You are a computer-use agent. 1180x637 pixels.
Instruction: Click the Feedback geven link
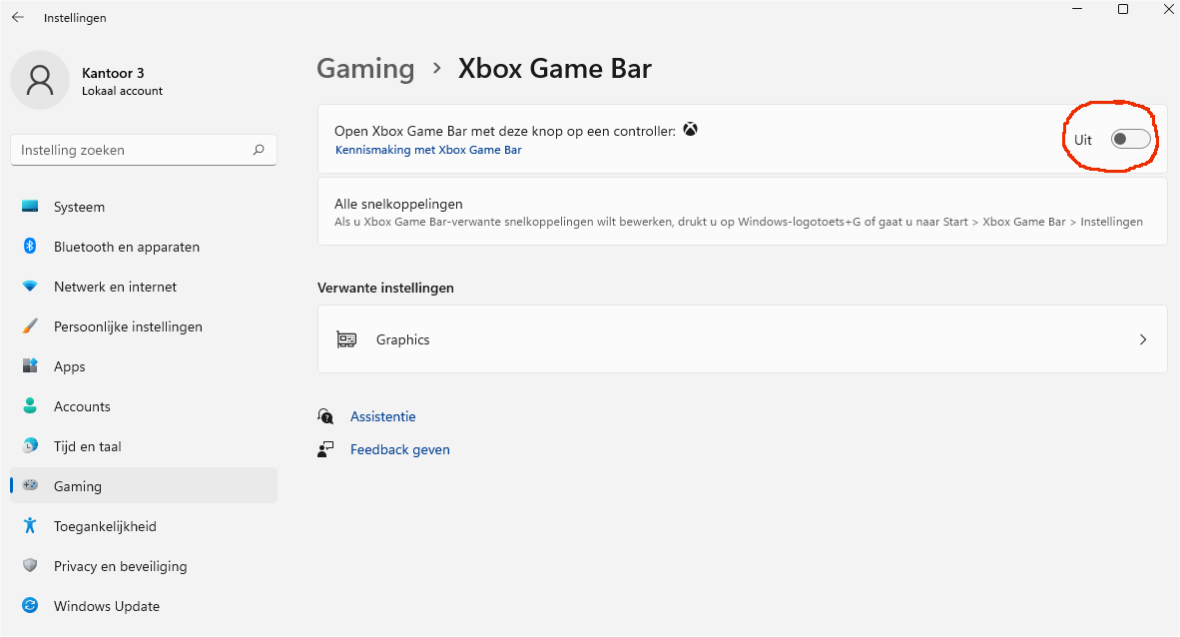point(400,449)
